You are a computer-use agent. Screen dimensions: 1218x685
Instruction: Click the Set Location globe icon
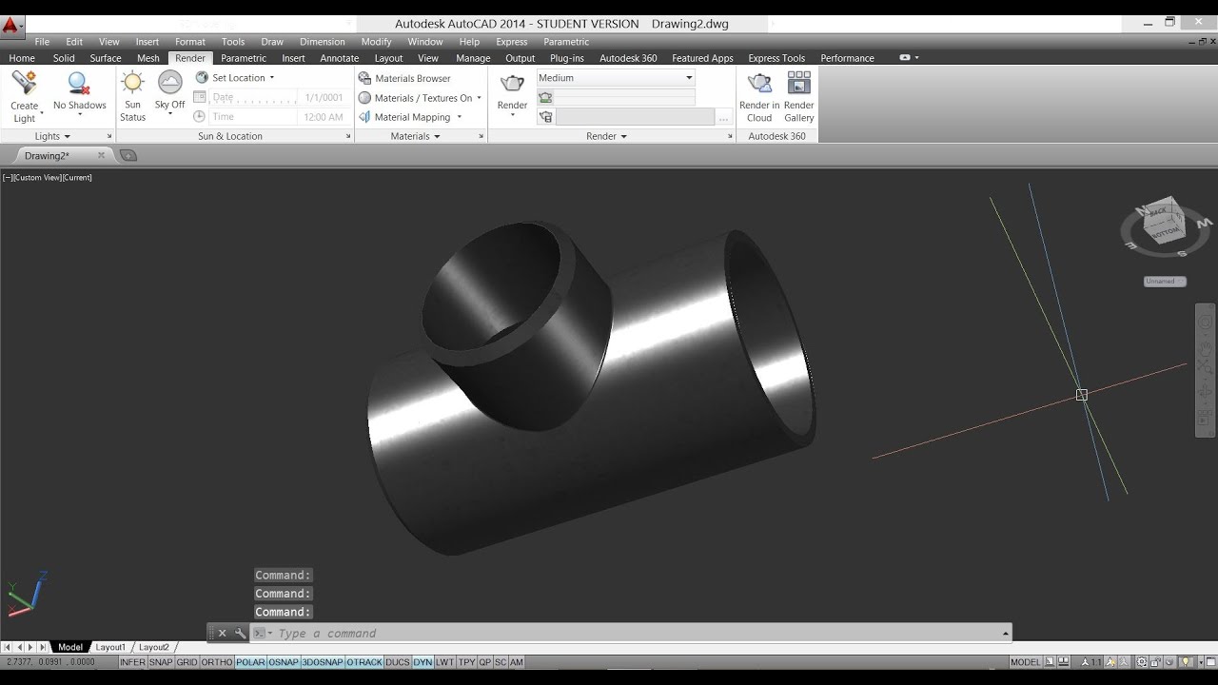click(x=202, y=78)
